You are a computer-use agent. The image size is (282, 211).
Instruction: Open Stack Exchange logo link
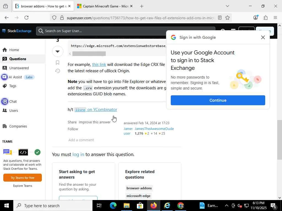20,31
